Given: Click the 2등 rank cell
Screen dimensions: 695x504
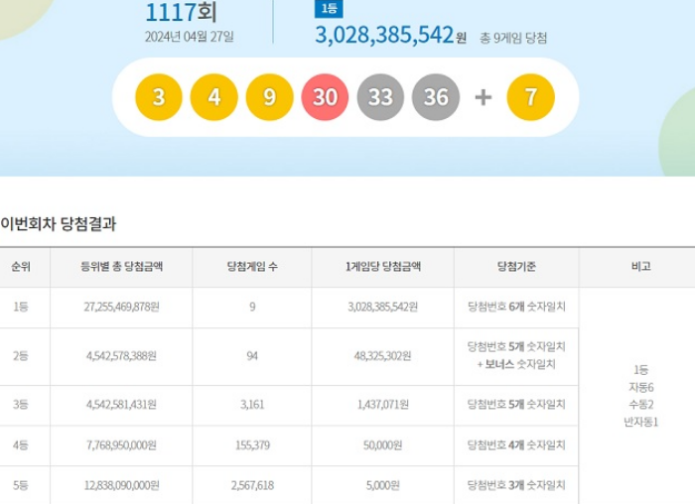Looking at the screenshot, I should click(x=21, y=356).
